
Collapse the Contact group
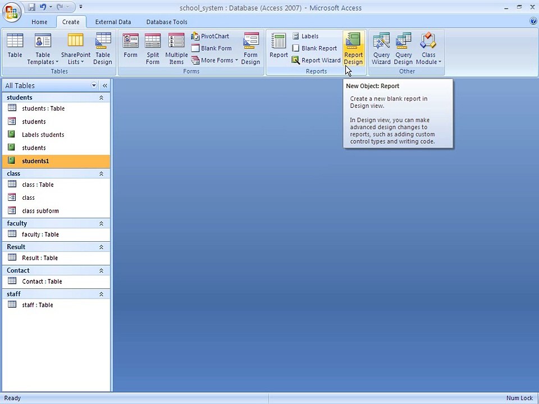[102, 270]
